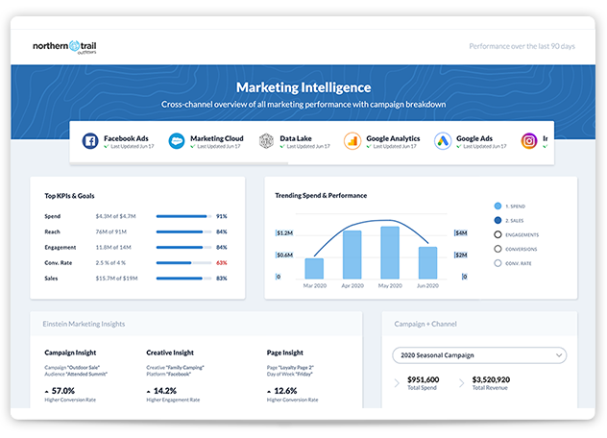This screenshot has width=607, height=438.
Task: Select the Facebook Ads source label
Action: point(126,138)
